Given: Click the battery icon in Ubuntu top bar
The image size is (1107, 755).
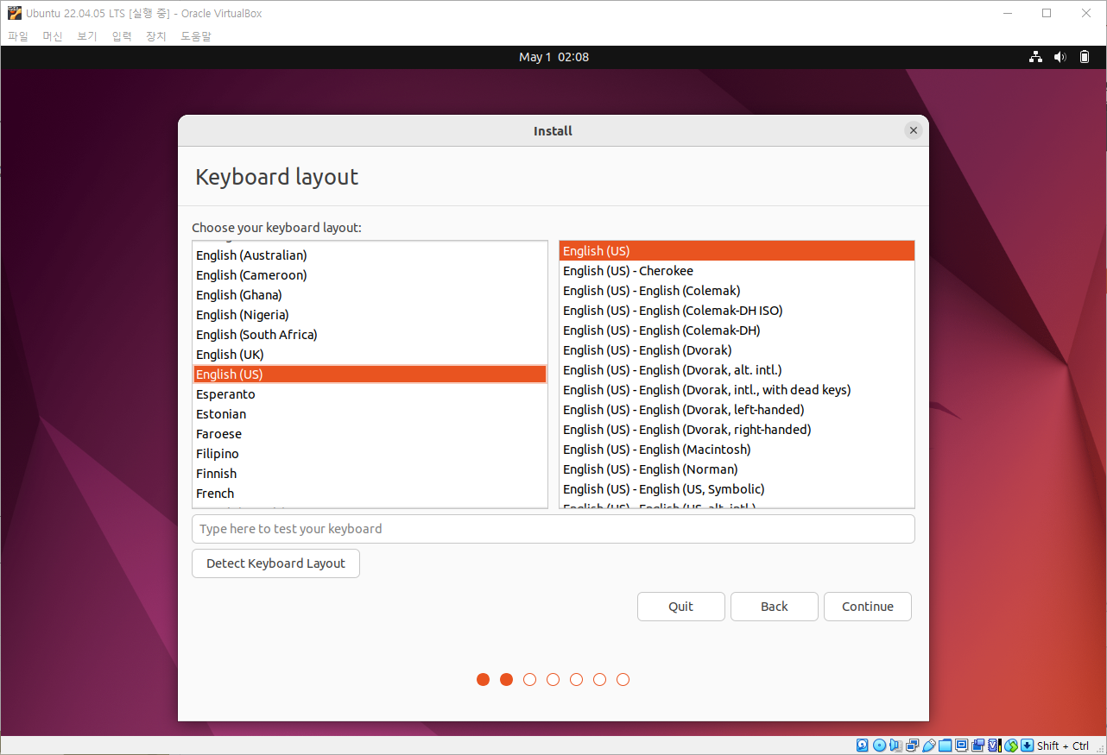Looking at the screenshot, I should (1085, 57).
